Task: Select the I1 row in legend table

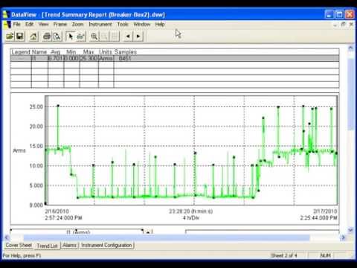Action: pos(175,58)
